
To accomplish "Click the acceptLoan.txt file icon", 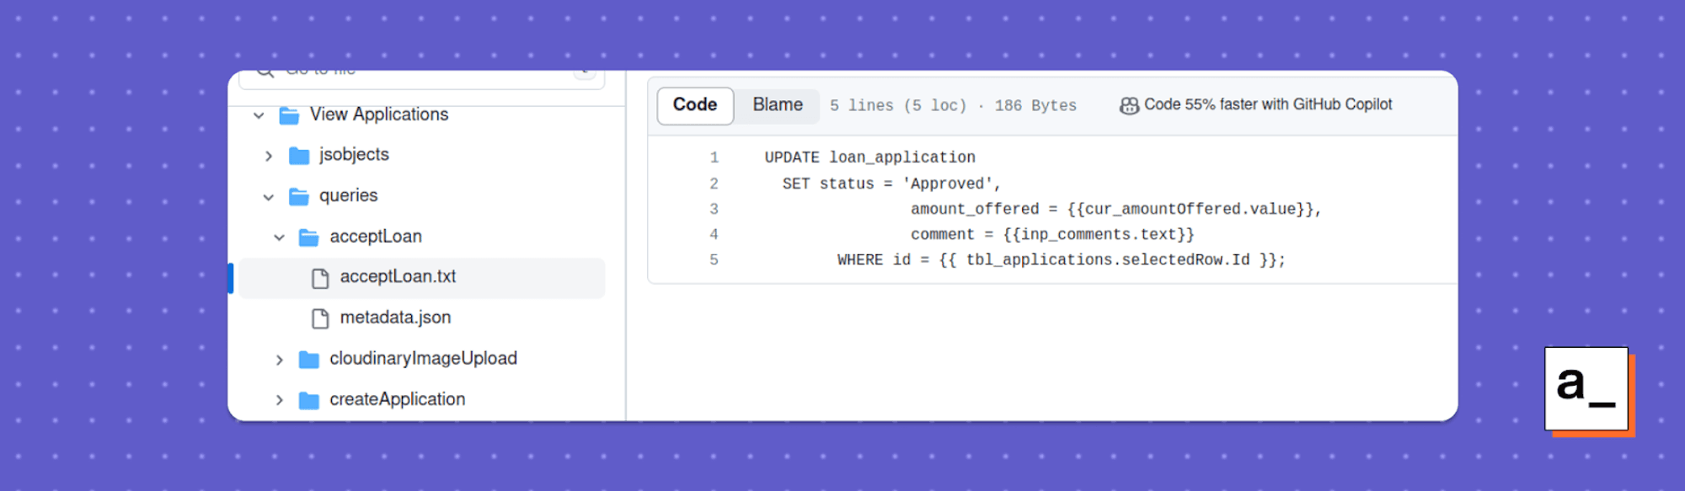I will pos(320,278).
